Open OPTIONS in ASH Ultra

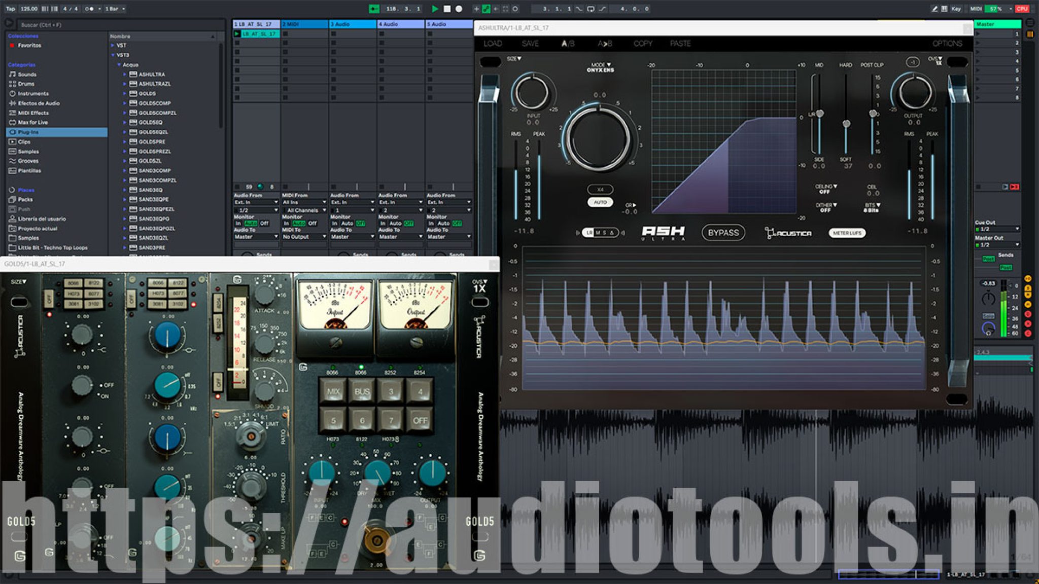[x=947, y=44]
